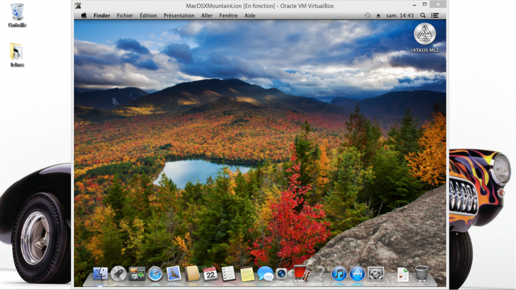Open iTunes music note icon
Screen dimensions: 516x290
(339, 274)
